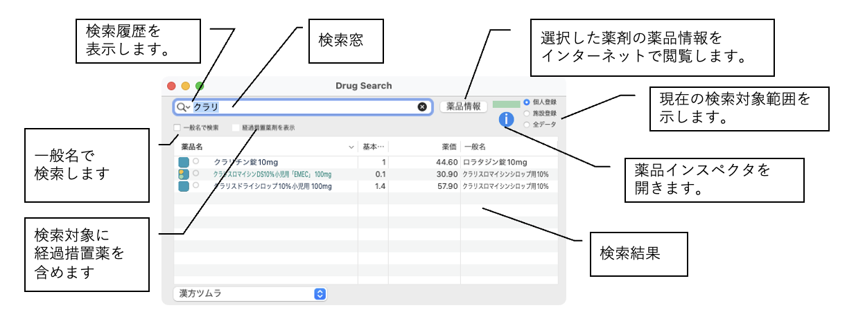This screenshot has width=847, height=328.
Task: Click the sort chevron in 薬品名 column header
Action: (351, 147)
